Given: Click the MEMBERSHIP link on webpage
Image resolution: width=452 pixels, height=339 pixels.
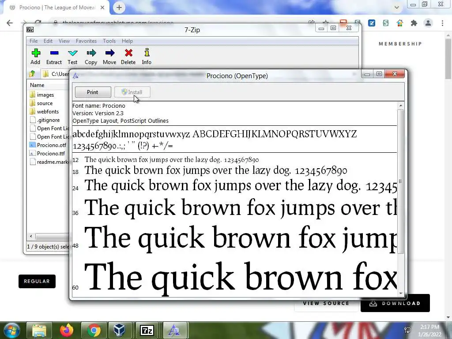Looking at the screenshot, I should point(400,44).
